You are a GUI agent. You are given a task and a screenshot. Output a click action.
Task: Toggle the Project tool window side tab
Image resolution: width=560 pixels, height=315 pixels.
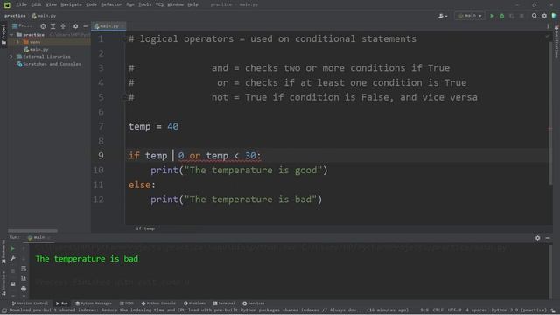(3, 34)
